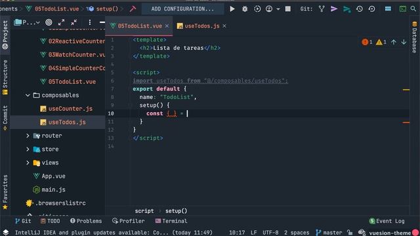Image resolution: width=420 pixels, height=236 pixels.
Task: Close the useTodos.js tab
Action: point(224,26)
